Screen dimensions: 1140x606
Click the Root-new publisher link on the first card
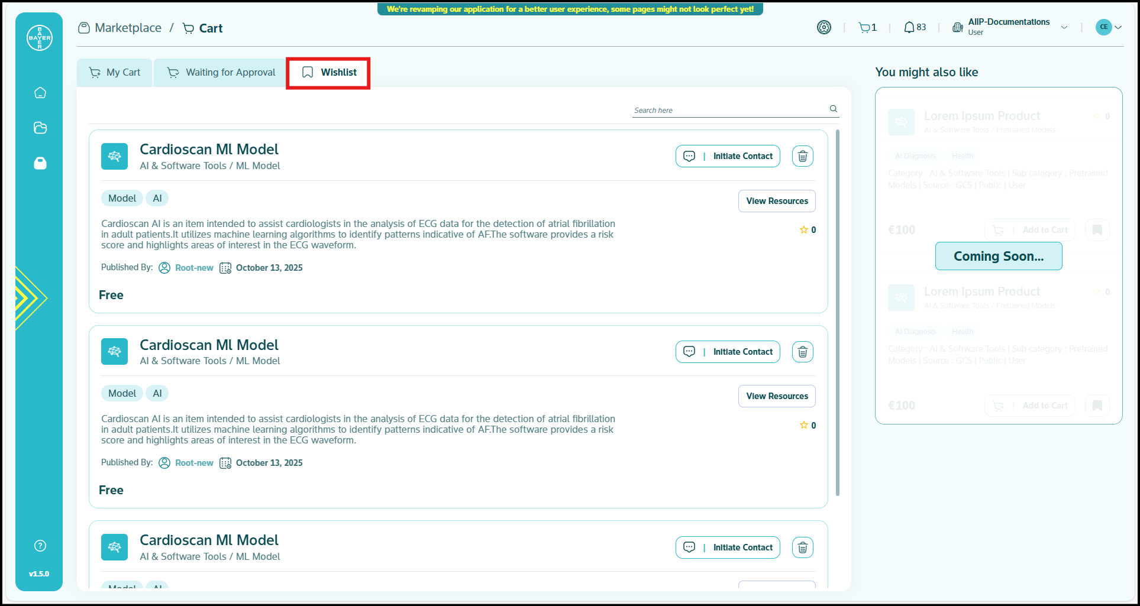click(x=194, y=268)
